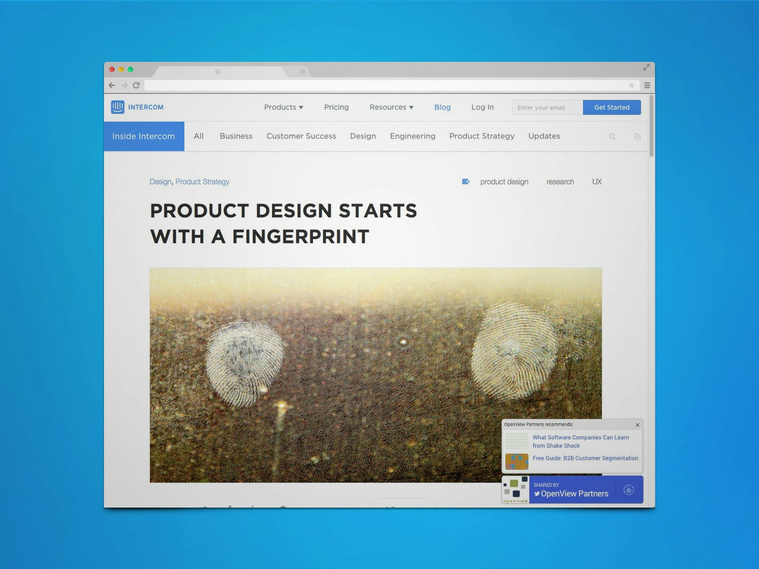759x569 pixels.
Task: Click the browser reload icon
Action: click(136, 85)
